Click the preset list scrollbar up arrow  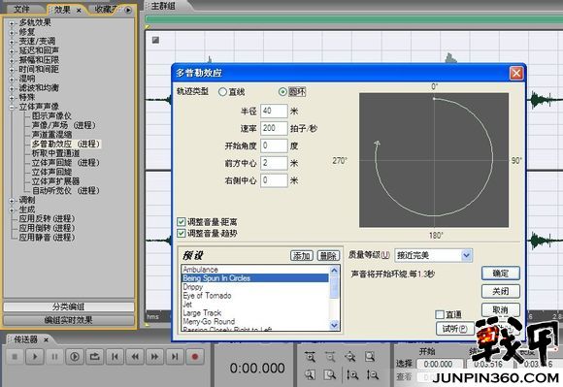(334, 270)
